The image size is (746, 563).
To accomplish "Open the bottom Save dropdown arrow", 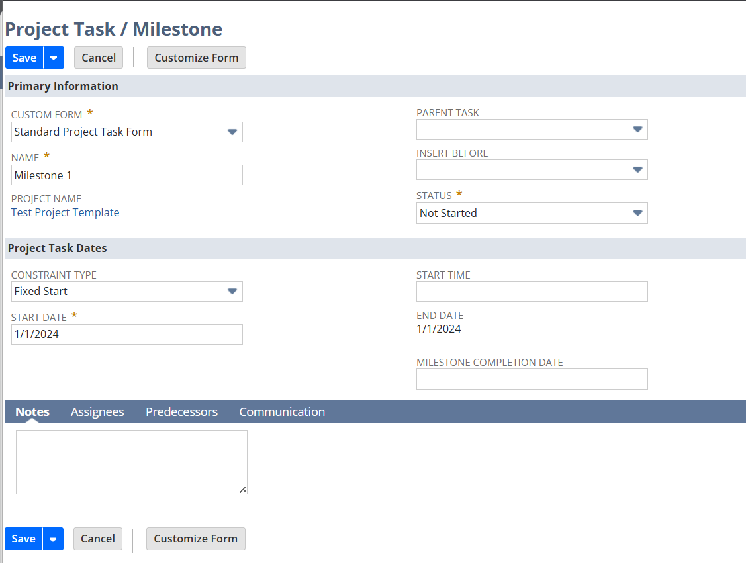I will [x=53, y=539].
